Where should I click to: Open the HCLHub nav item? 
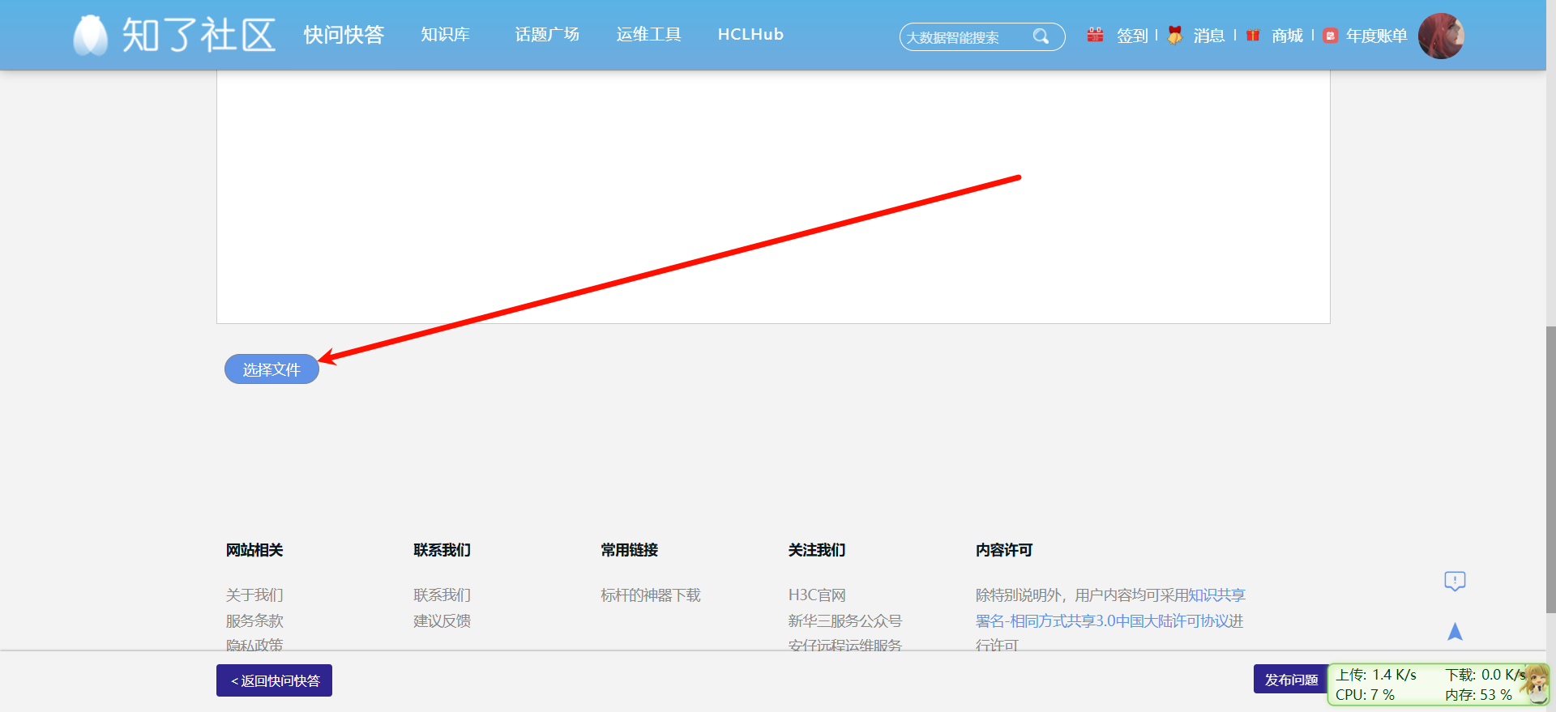(x=750, y=35)
